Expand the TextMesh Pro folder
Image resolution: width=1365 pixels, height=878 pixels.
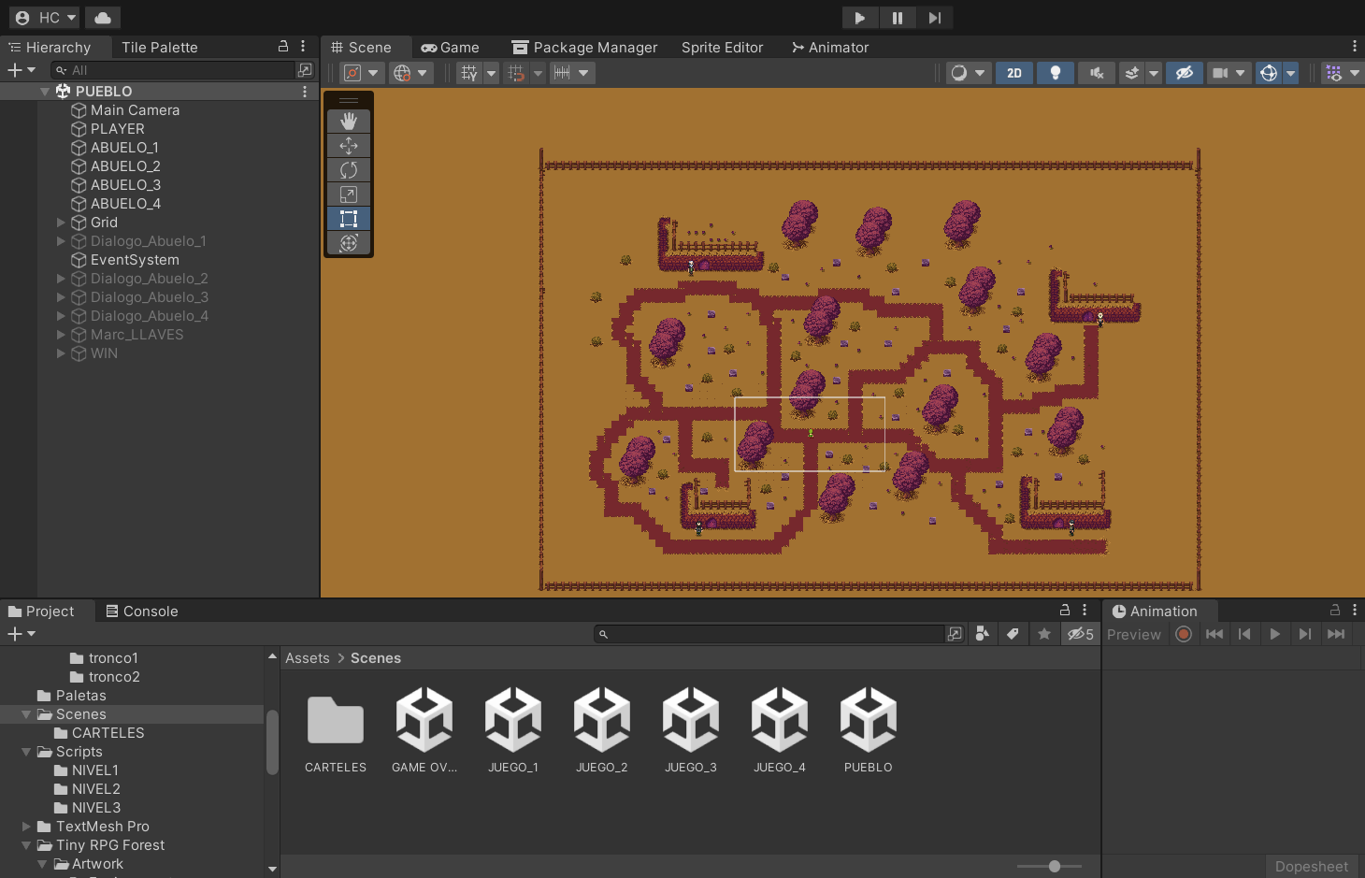(x=26, y=827)
